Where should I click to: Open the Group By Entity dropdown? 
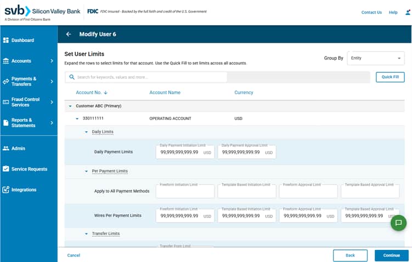[x=376, y=58]
